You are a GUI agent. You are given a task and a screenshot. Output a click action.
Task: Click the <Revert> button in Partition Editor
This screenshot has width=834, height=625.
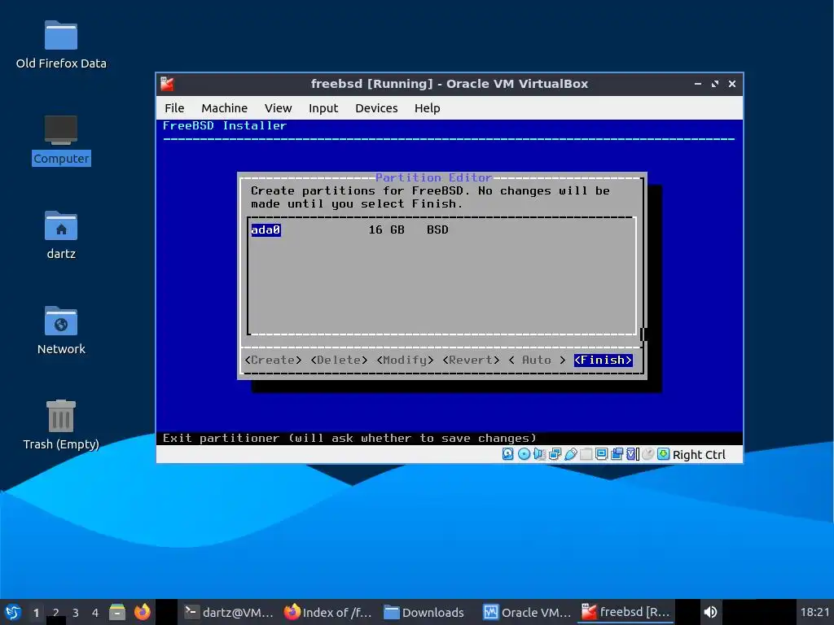[471, 360]
